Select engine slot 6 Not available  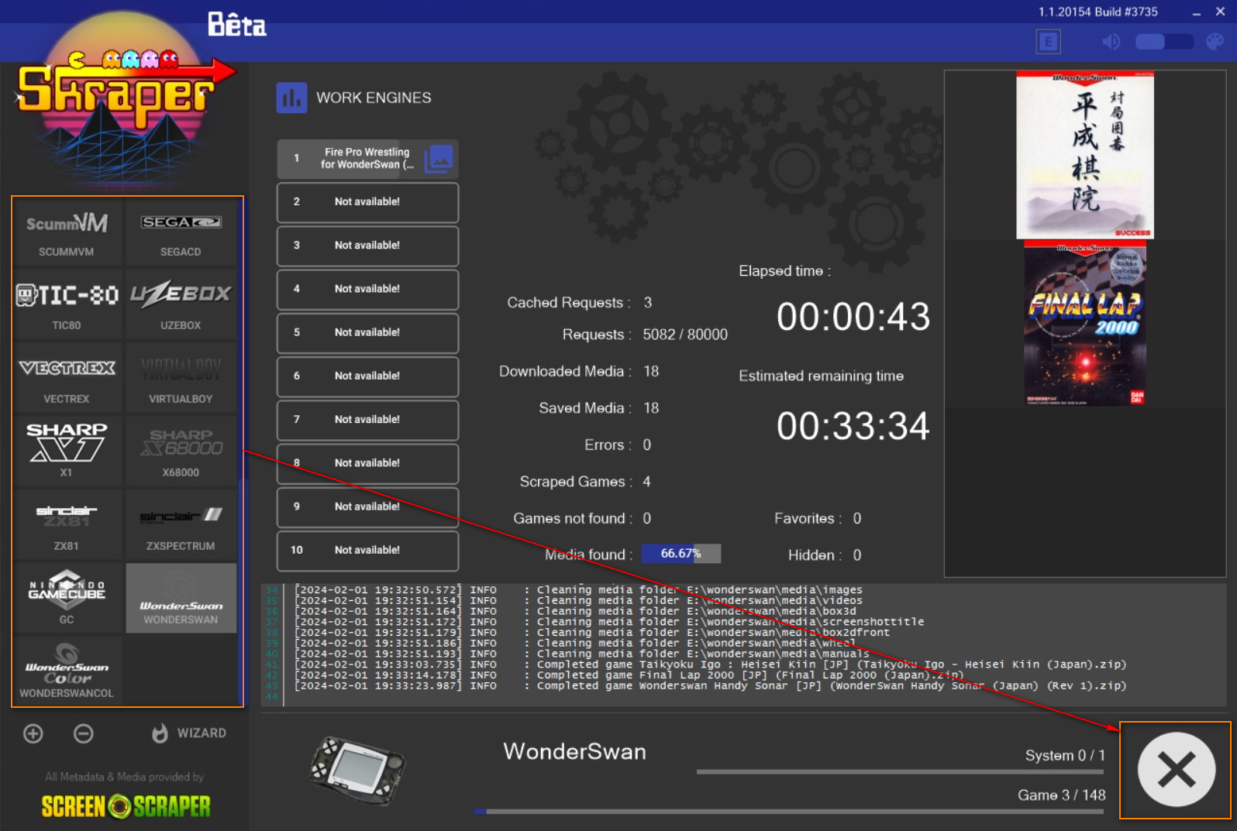pyautogui.click(x=367, y=376)
